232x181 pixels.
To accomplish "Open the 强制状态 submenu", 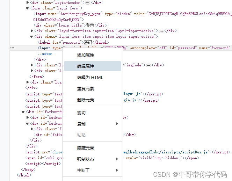I will (x=93, y=159).
